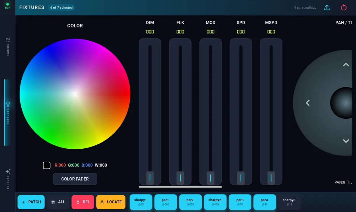
Task: Open the Fixtures sidebar tab
Action: 8,113
